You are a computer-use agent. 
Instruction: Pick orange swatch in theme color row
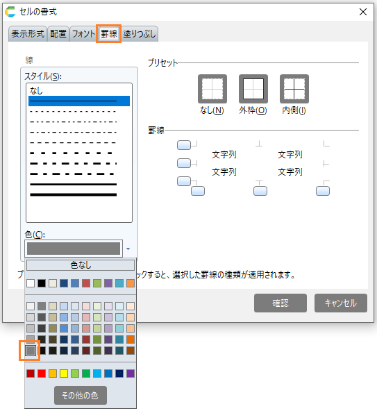click(x=131, y=283)
